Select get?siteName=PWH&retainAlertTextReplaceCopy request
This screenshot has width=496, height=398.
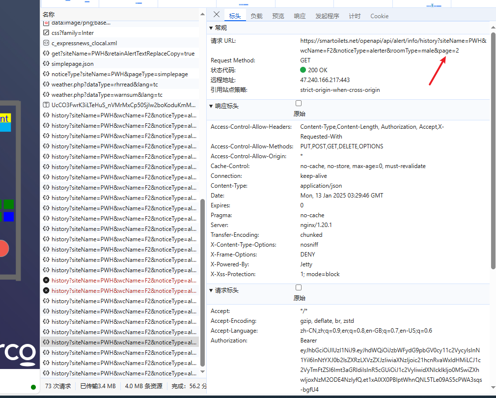pyautogui.click(x=120, y=54)
